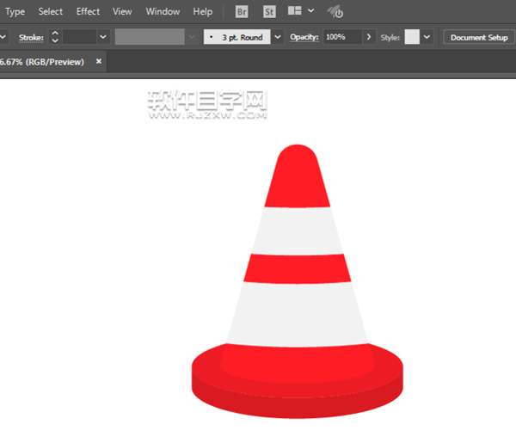The width and height of the screenshot is (516, 443).
Task: Close the document tab with X
Action: tap(99, 62)
